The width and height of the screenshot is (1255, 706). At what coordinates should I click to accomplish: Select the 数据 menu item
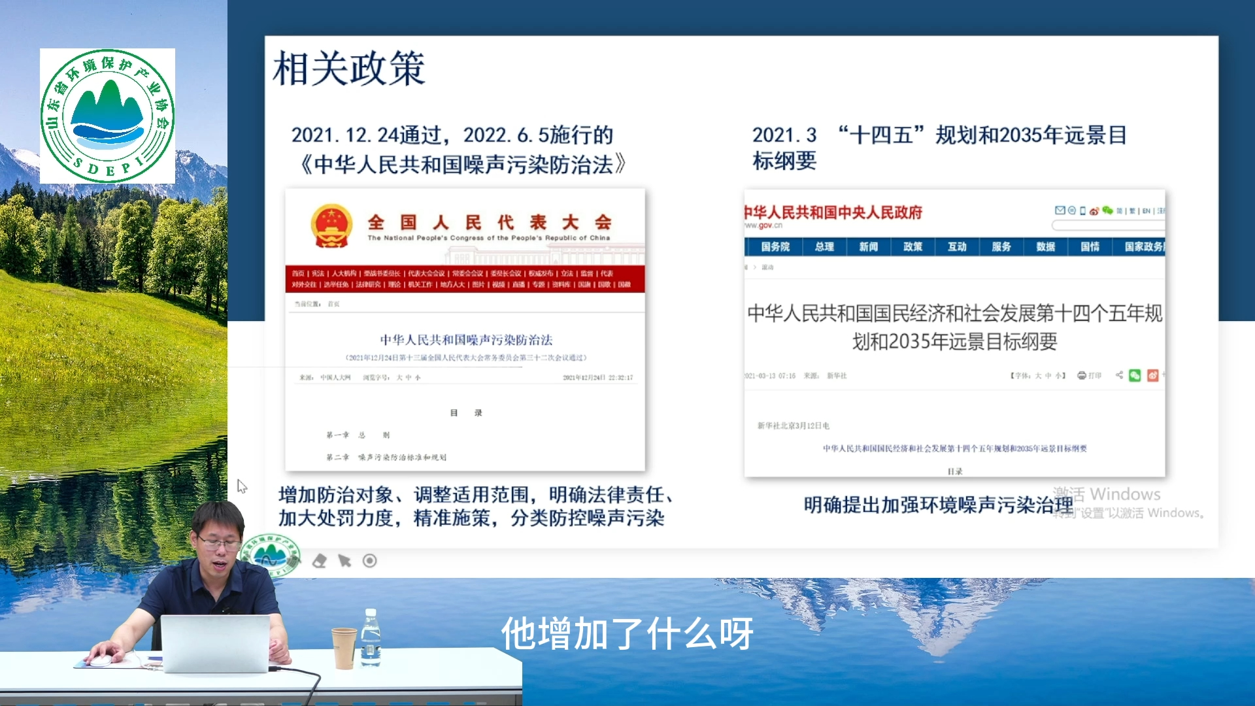(1045, 246)
